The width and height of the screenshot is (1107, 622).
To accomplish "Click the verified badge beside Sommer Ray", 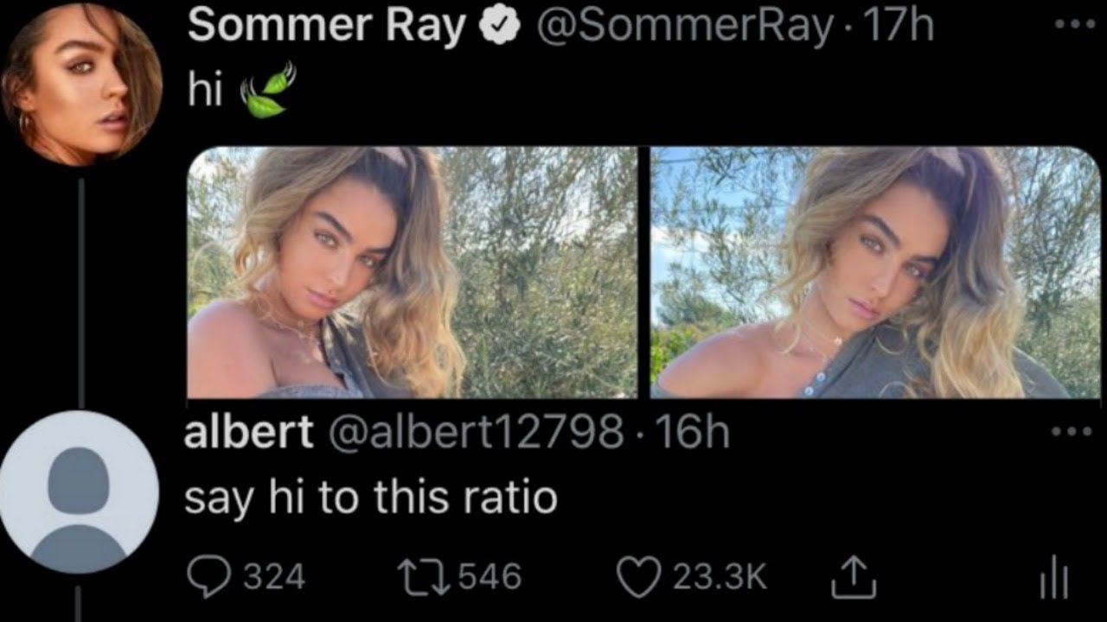I will pos(502,27).
